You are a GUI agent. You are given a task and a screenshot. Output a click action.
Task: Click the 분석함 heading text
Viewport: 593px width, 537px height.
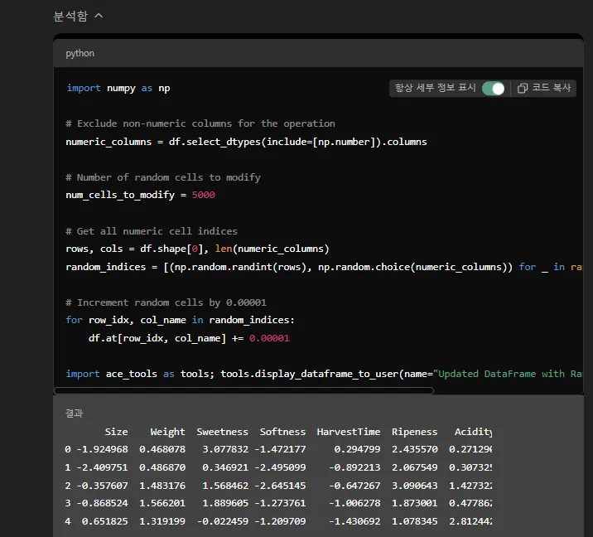click(70, 16)
